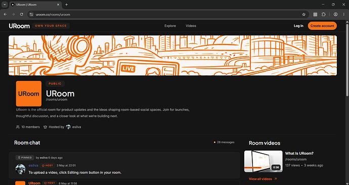Reload the page with the refresh icon
The image size is (349, 185).
(22, 14)
